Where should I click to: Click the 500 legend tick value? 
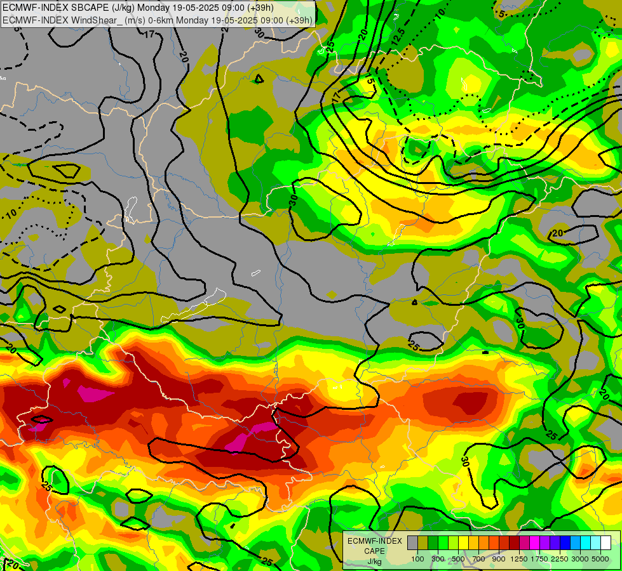458,559
